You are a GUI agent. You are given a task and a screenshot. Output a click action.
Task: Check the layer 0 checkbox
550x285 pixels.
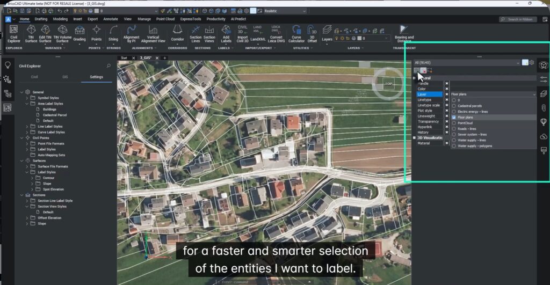[x=454, y=100]
